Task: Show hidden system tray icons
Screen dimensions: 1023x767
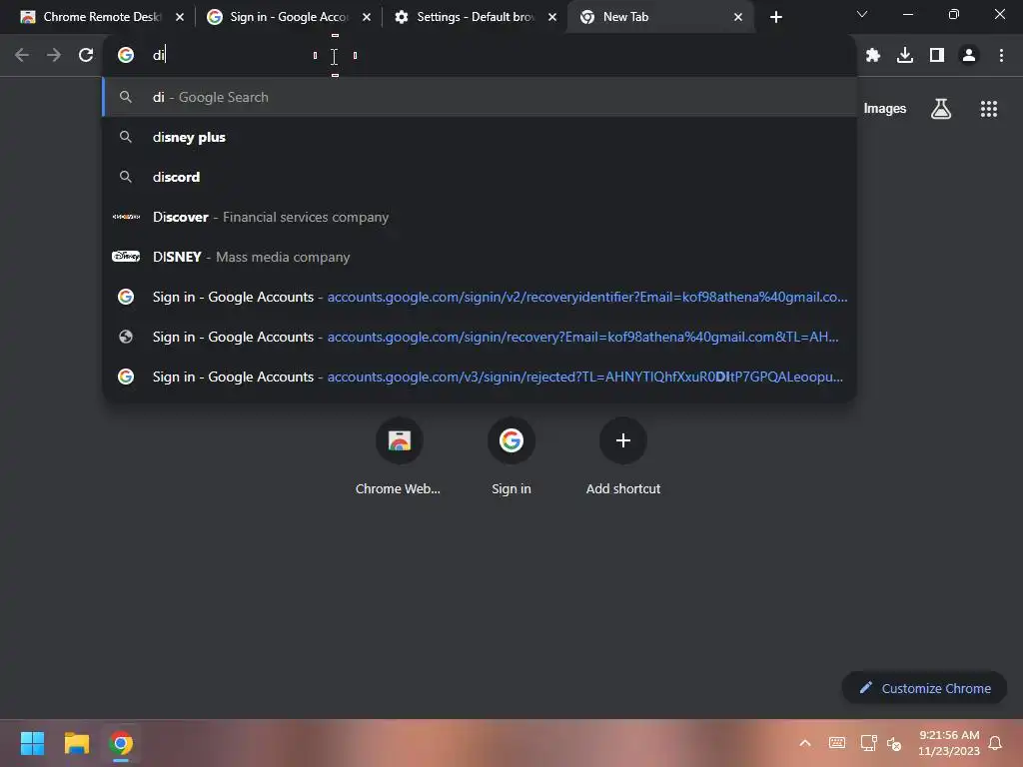Action: coord(805,743)
